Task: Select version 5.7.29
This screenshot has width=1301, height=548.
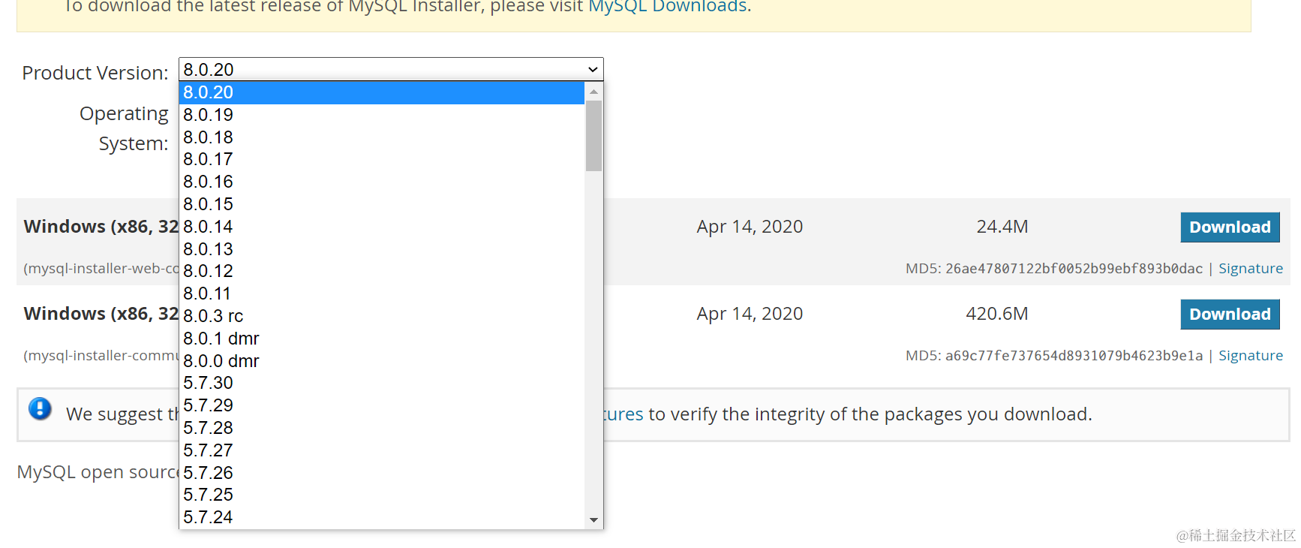Action: click(382, 405)
